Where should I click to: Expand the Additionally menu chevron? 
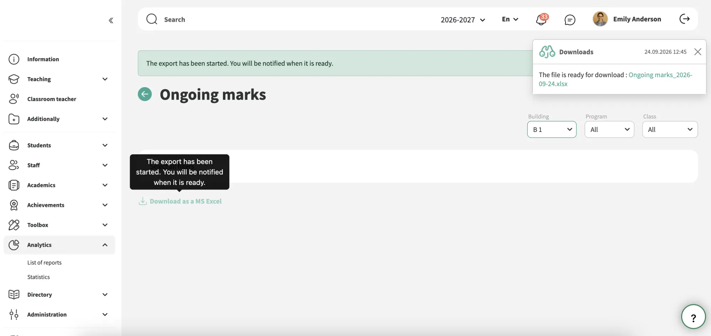pyautogui.click(x=105, y=119)
